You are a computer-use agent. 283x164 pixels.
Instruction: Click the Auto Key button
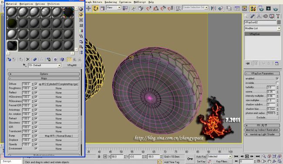[201, 157]
